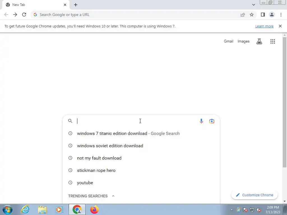287x215 pixels.
Task: Open the side panel icon
Action: tap(263, 15)
